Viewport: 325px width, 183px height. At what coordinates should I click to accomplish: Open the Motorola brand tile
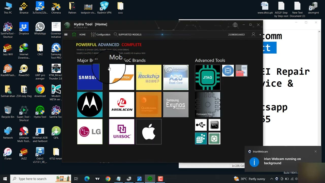[90, 104]
